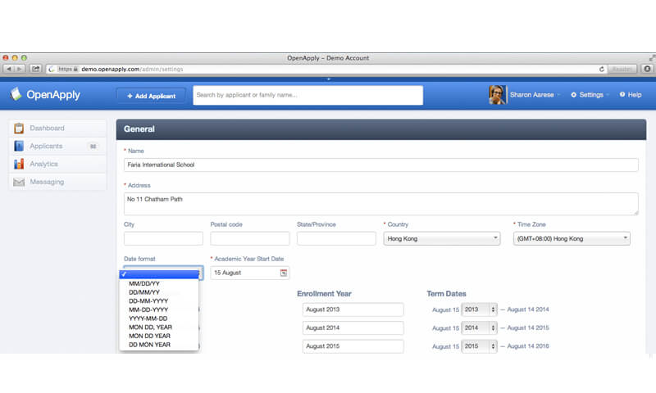Open the Dashboard section
This screenshot has height=393, width=656.
click(57, 129)
